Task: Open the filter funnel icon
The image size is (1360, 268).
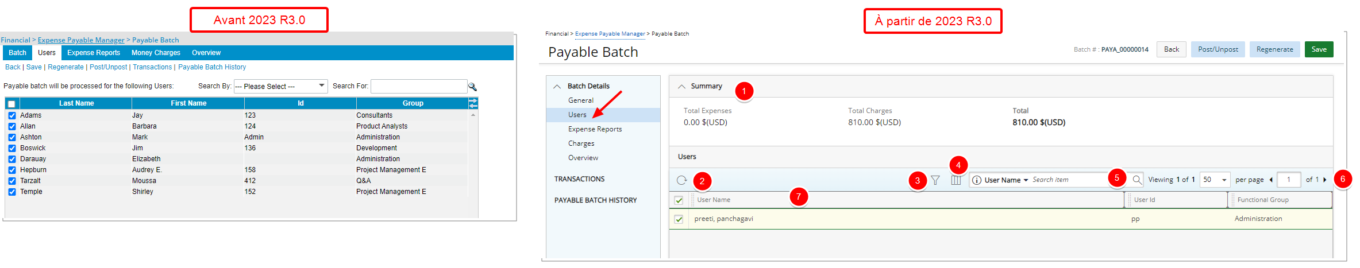Action: pyautogui.click(x=935, y=180)
